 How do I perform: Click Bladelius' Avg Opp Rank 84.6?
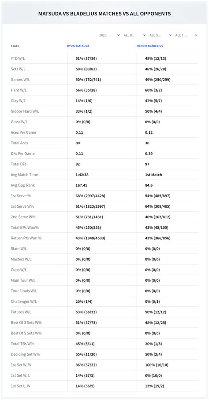(x=149, y=185)
